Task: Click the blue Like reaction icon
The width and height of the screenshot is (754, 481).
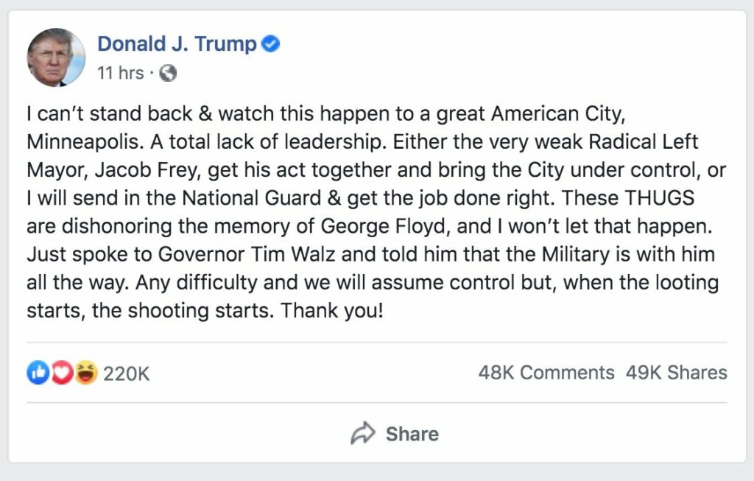Action: click(37, 373)
